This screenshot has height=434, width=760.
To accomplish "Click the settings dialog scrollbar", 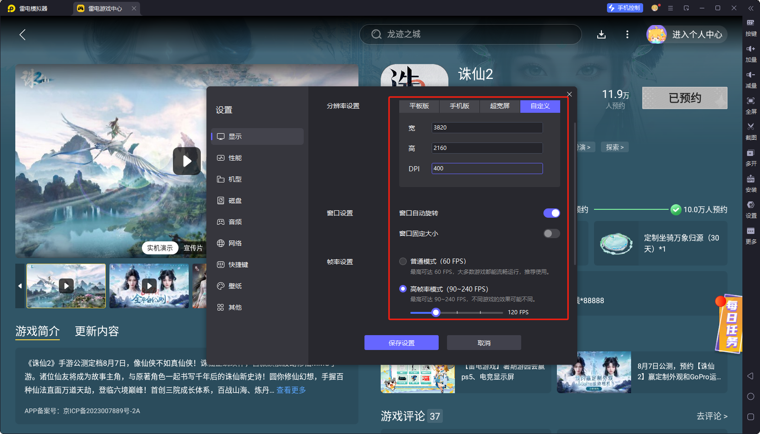I will [x=575, y=194].
